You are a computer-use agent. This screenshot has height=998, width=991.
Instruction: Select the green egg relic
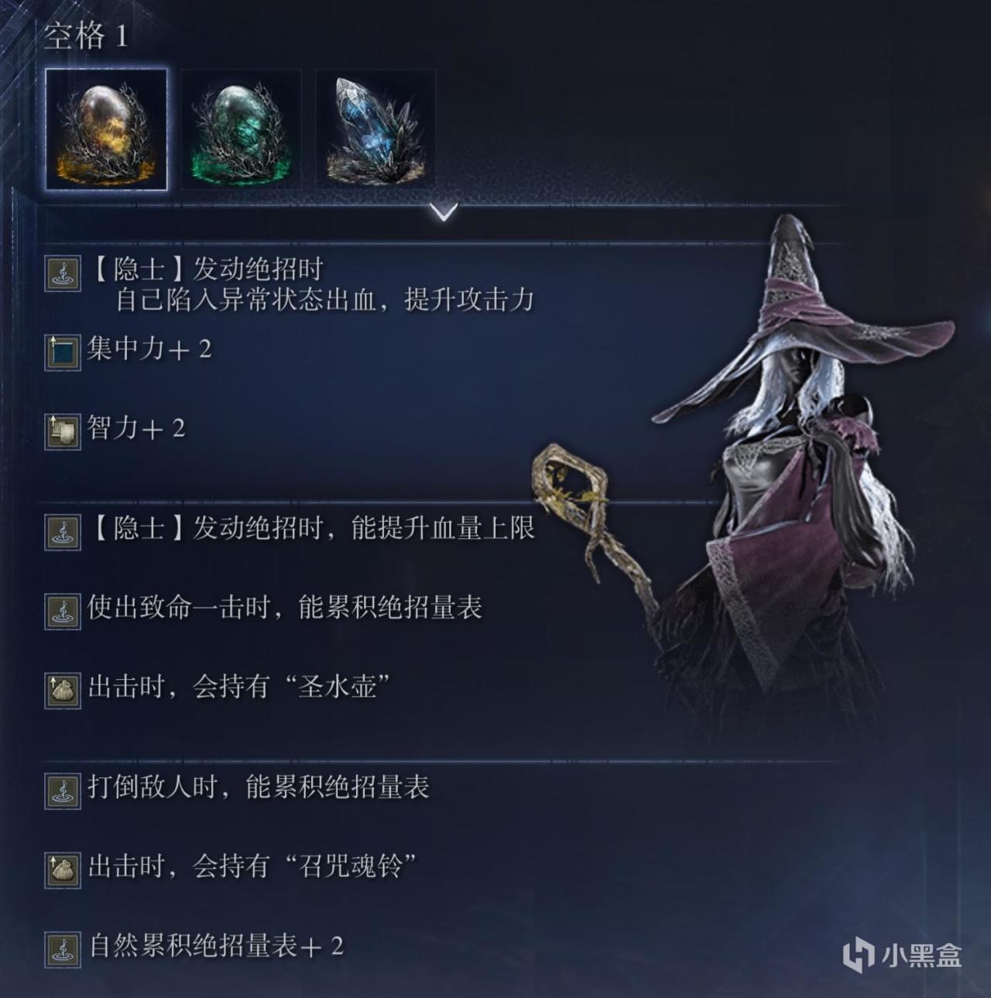(241, 129)
